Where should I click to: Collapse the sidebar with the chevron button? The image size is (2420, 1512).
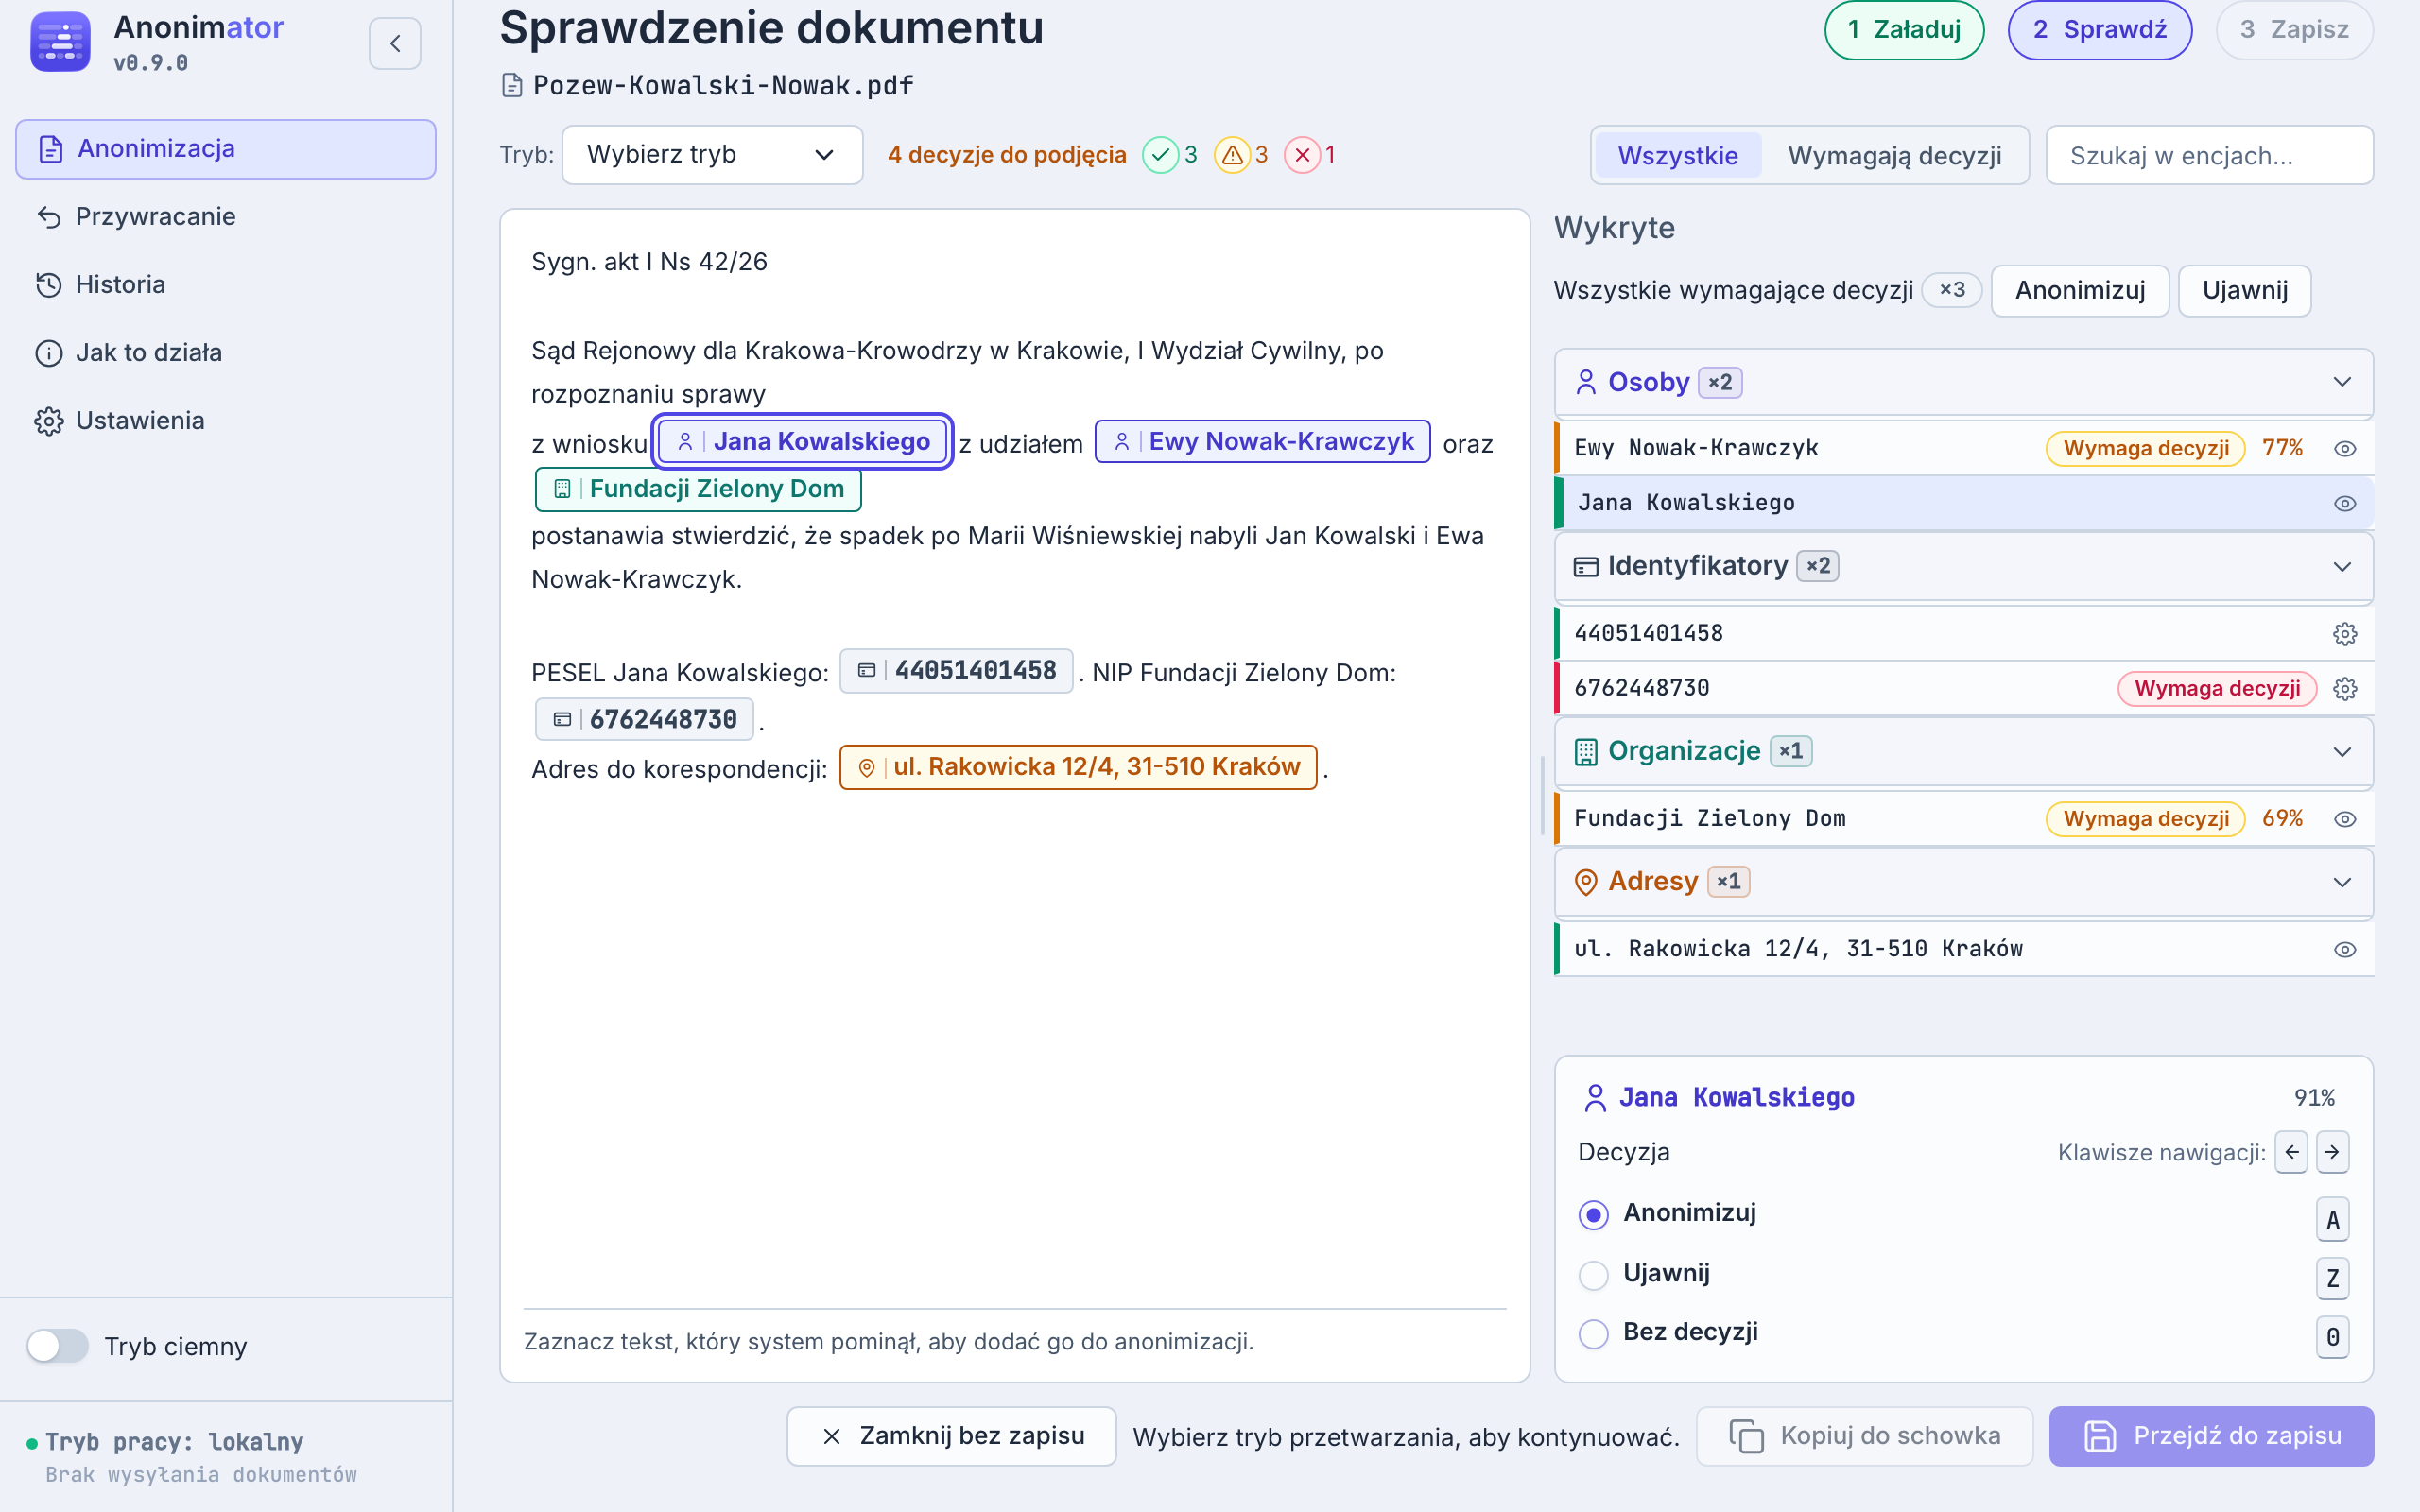395,43
